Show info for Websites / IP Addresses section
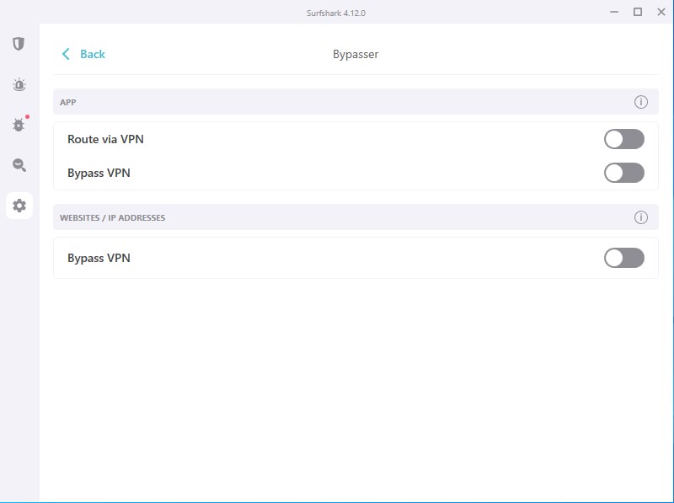The height and width of the screenshot is (503, 674). [x=641, y=217]
